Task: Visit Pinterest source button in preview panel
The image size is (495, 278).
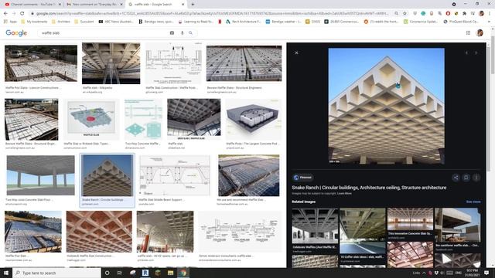Action: 302,178
